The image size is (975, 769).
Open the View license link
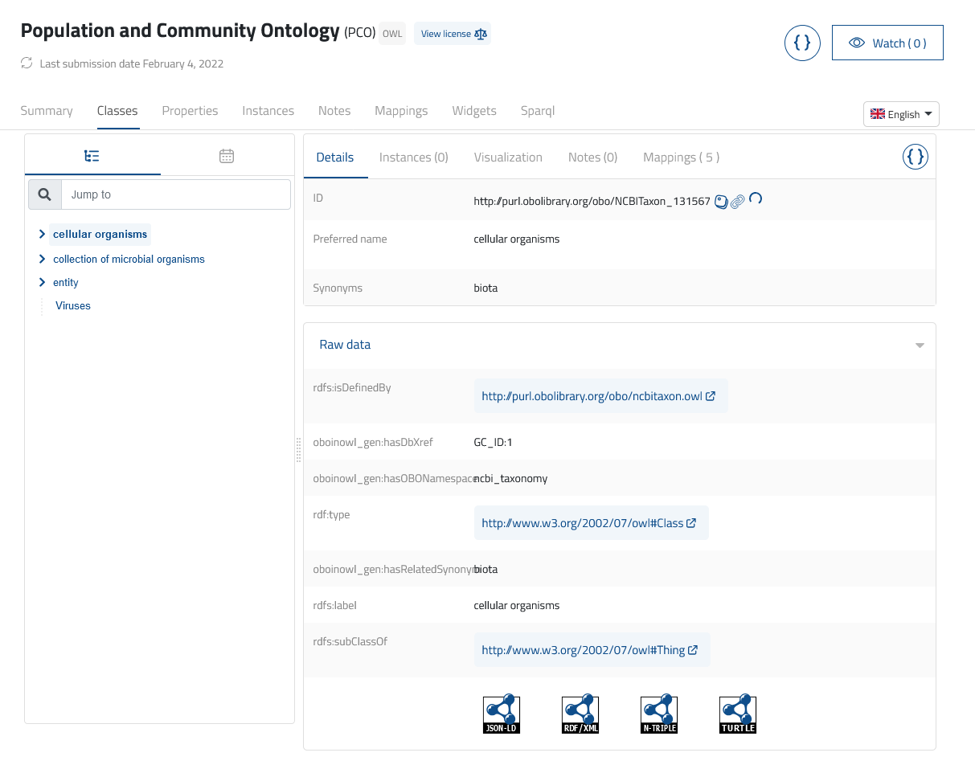click(452, 34)
